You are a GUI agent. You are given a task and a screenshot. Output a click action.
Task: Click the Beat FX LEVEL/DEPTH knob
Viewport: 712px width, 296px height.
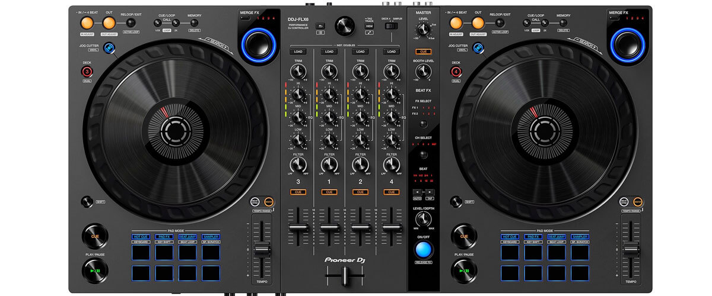point(424,219)
